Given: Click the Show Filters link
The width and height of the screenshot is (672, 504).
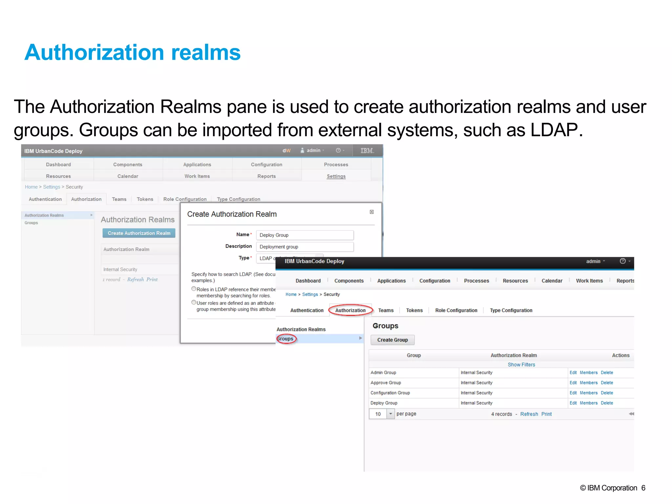Looking at the screenshot, I should click(x=521, y=365).
